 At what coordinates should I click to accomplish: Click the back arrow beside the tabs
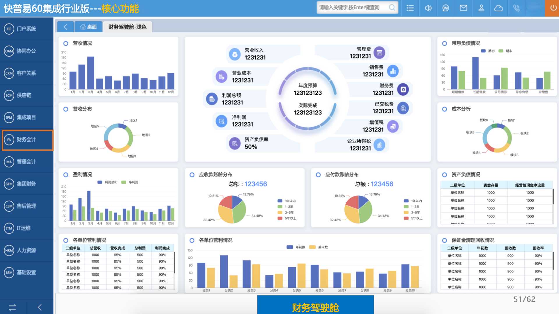[x=66, y=27]
